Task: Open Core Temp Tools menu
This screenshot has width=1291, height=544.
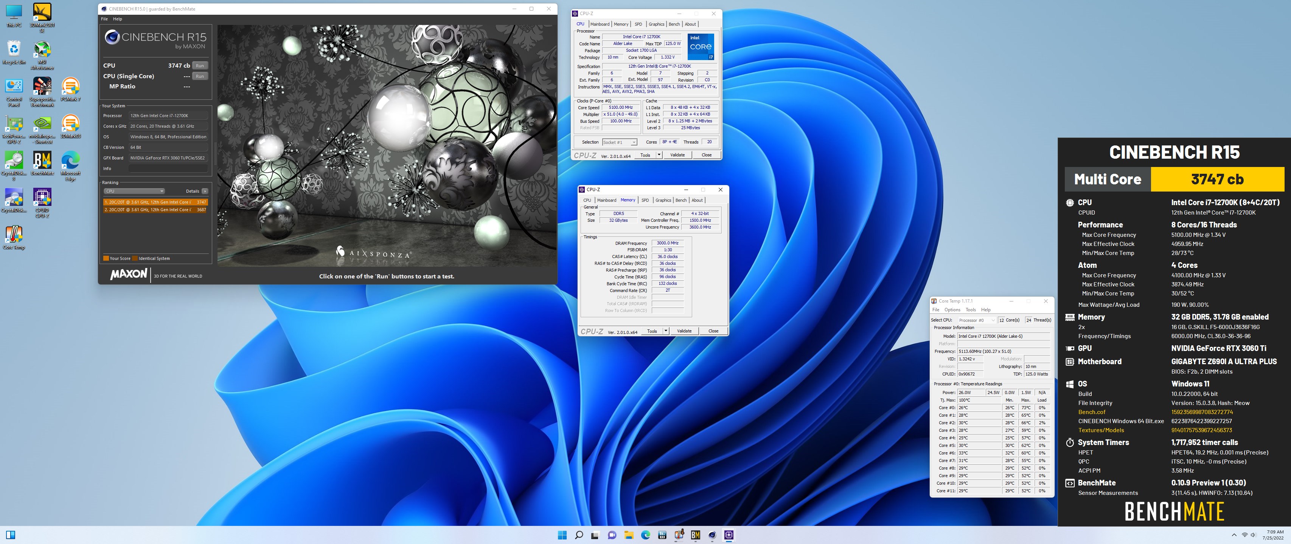Action: pyautogui.click(x=971, y=310)
